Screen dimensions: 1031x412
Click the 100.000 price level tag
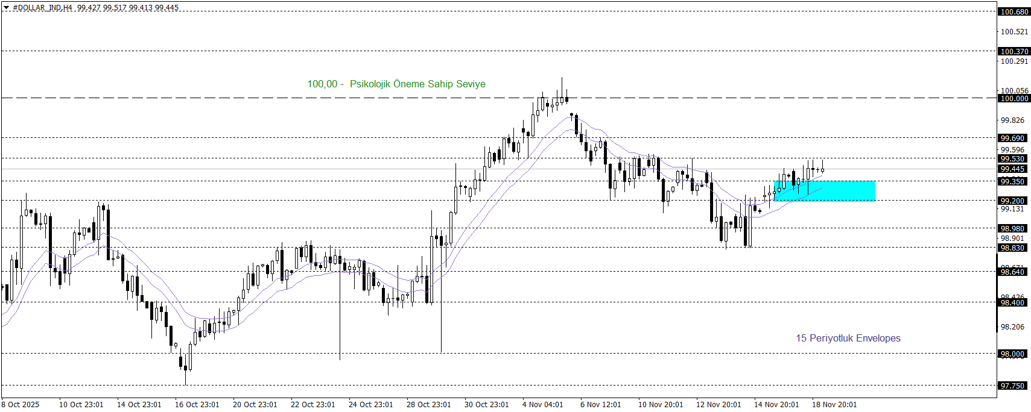(x=1014, y=99)
